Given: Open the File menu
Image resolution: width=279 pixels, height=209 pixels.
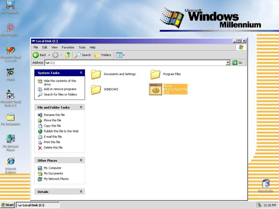Looking at the screenshot, I should (x=36, y=47).
